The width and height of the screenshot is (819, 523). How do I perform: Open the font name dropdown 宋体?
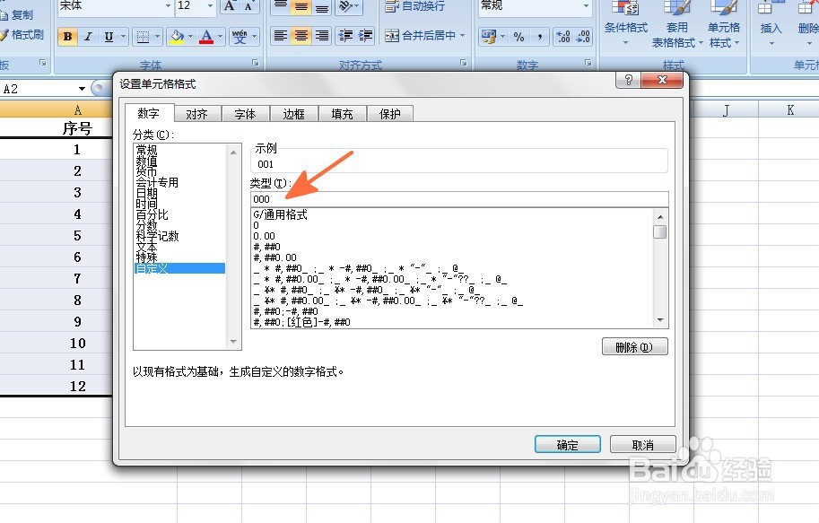coord(168,5)
